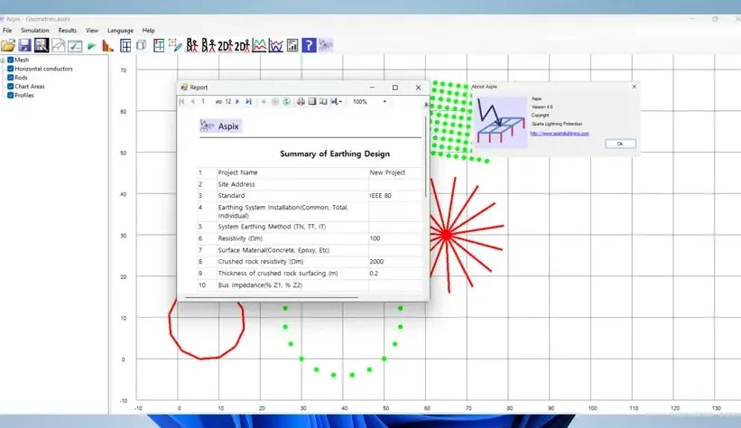Open the Simulation menu
This screenshot has height=428, width=741.
pyautogui.click(x=34, y=31)
